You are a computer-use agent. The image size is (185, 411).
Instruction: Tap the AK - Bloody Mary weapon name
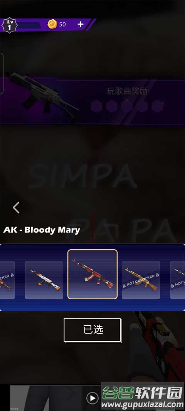[x=42, y=230]
